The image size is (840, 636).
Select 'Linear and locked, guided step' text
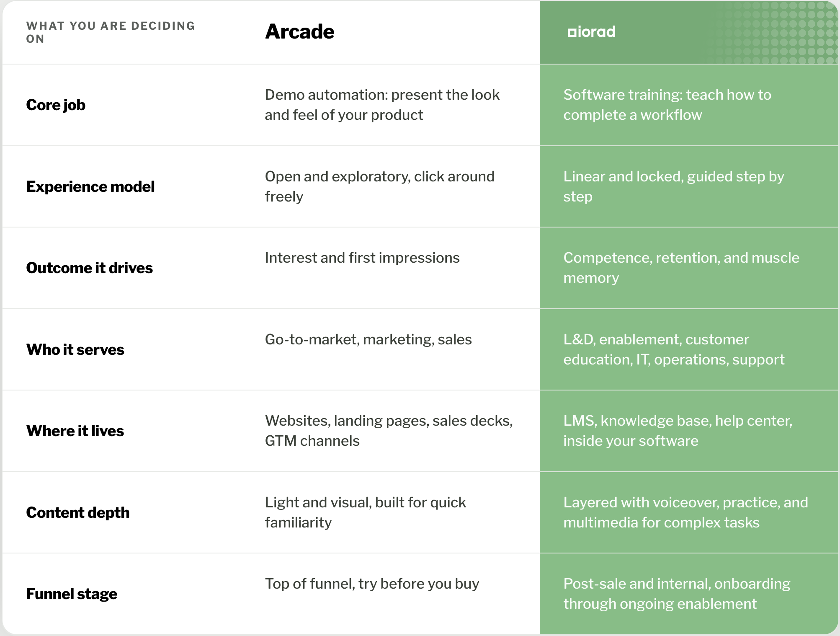tap(674, 186)
